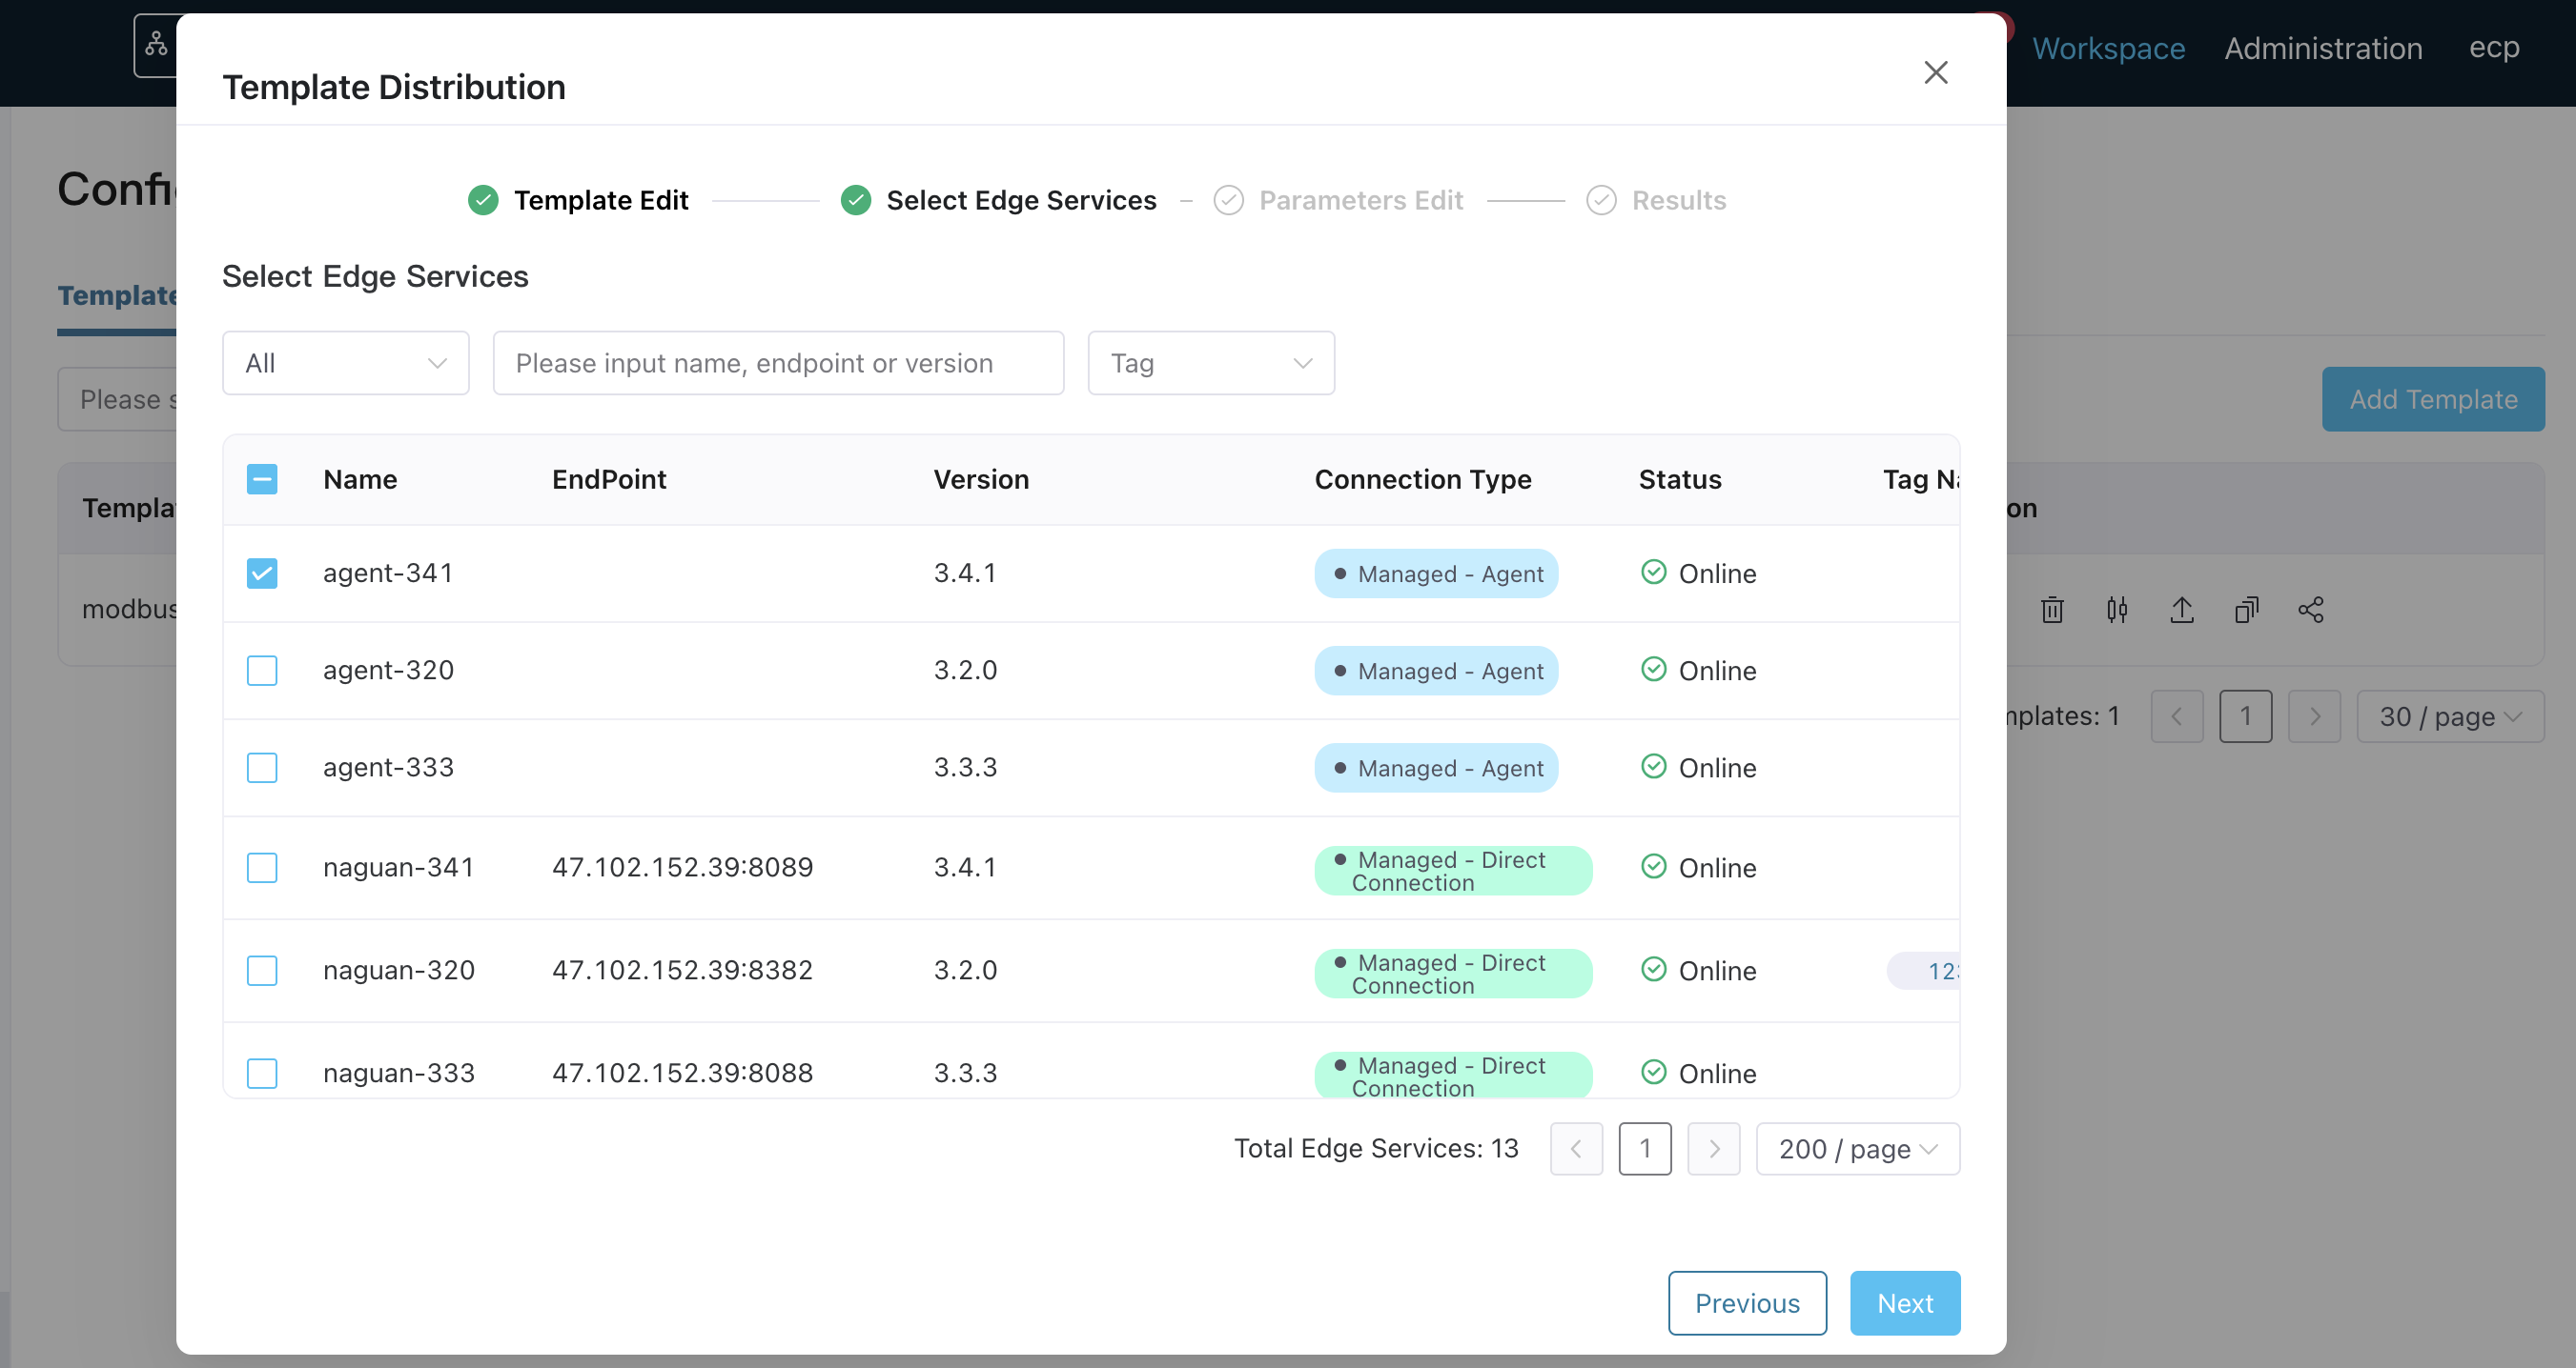Open the Workspace menu
Viewport: 2576px width, 1368px height.
(x=2108, y=48)
